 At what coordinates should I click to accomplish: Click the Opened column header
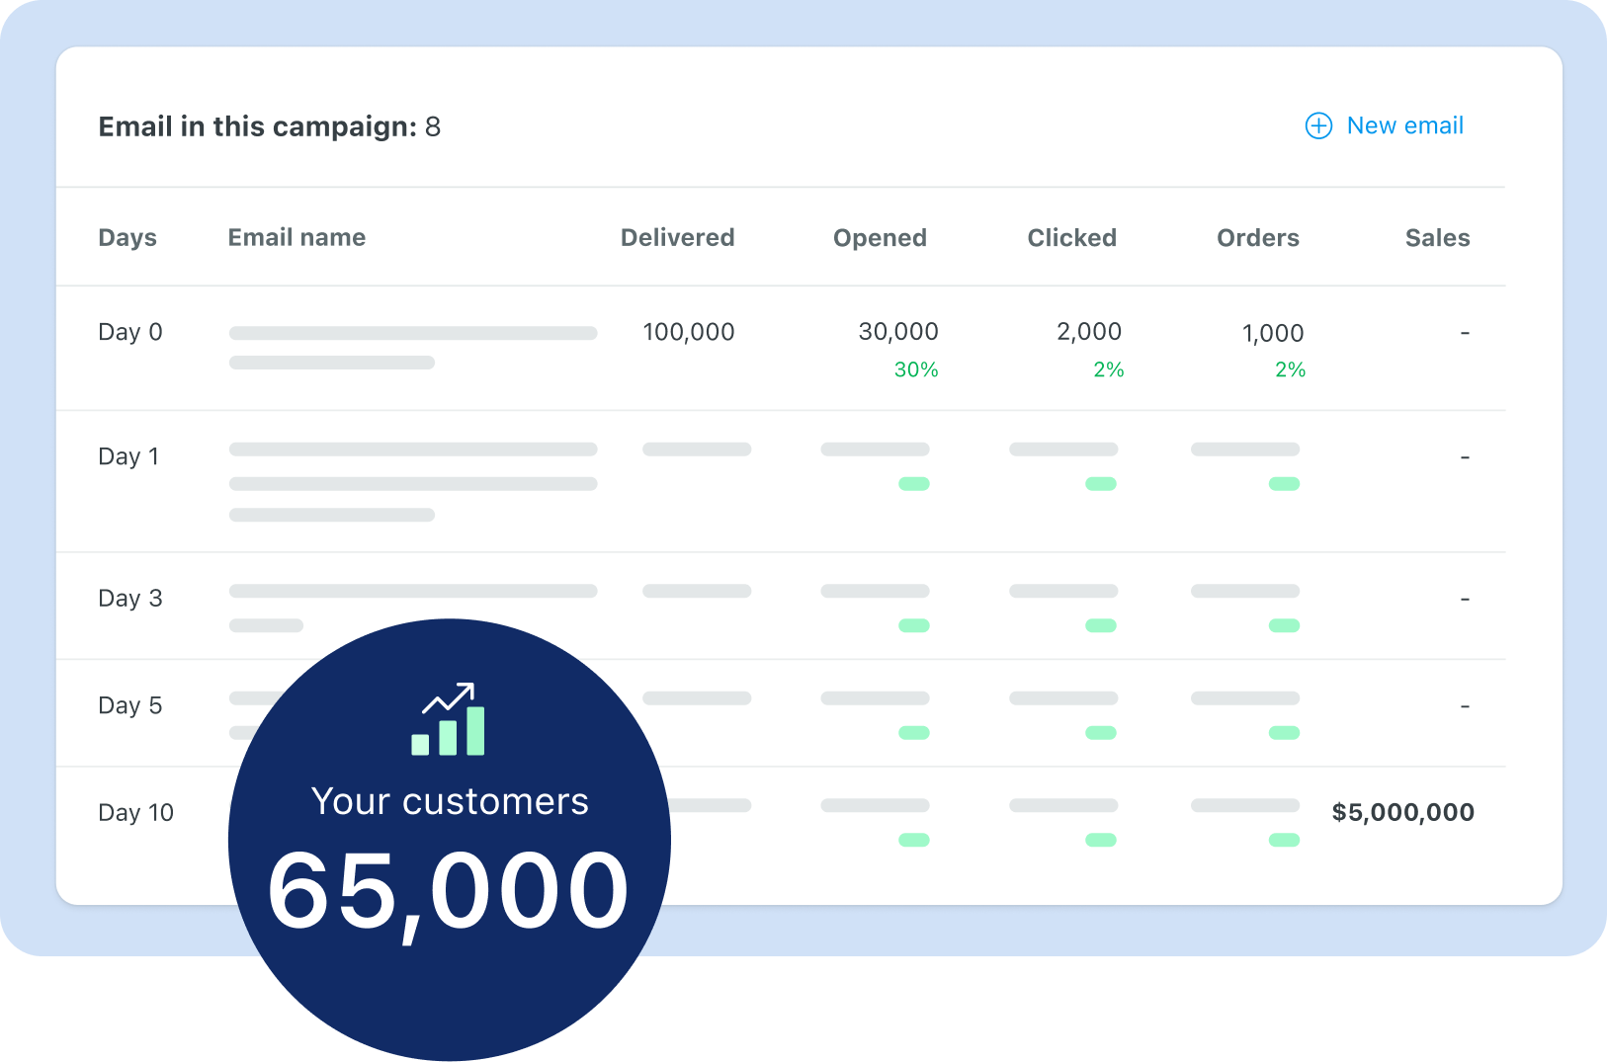880,238
